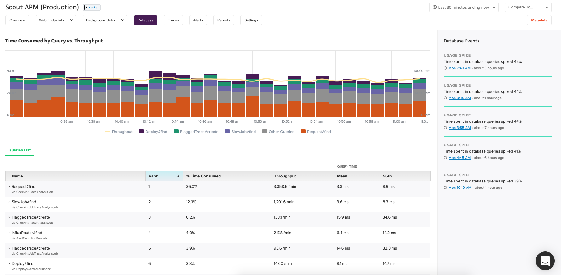Go to the Settings tab
Viewport: 561px width, 275px height.
pos(251,20)
